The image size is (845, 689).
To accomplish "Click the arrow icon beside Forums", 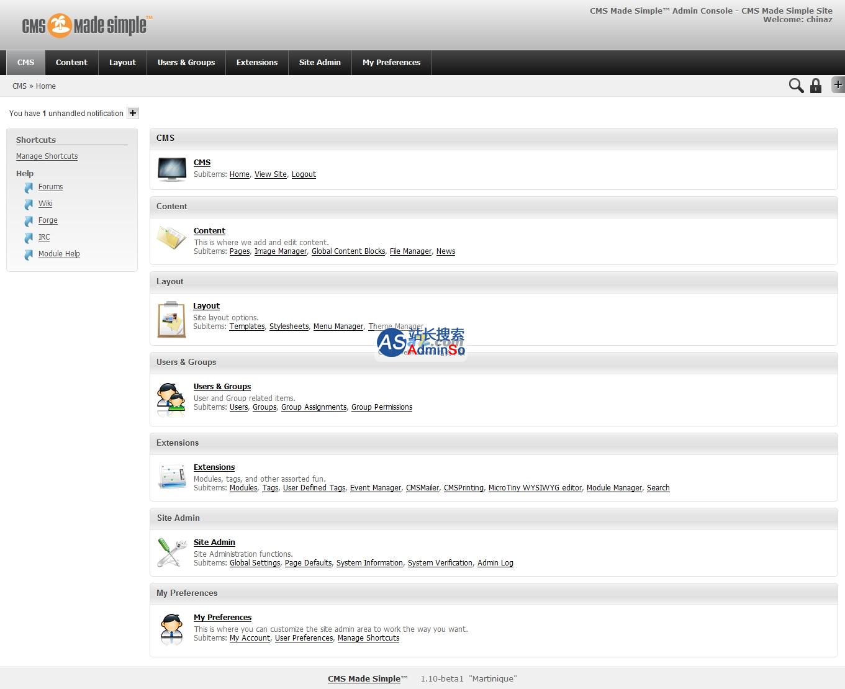I will click(29, 187).
